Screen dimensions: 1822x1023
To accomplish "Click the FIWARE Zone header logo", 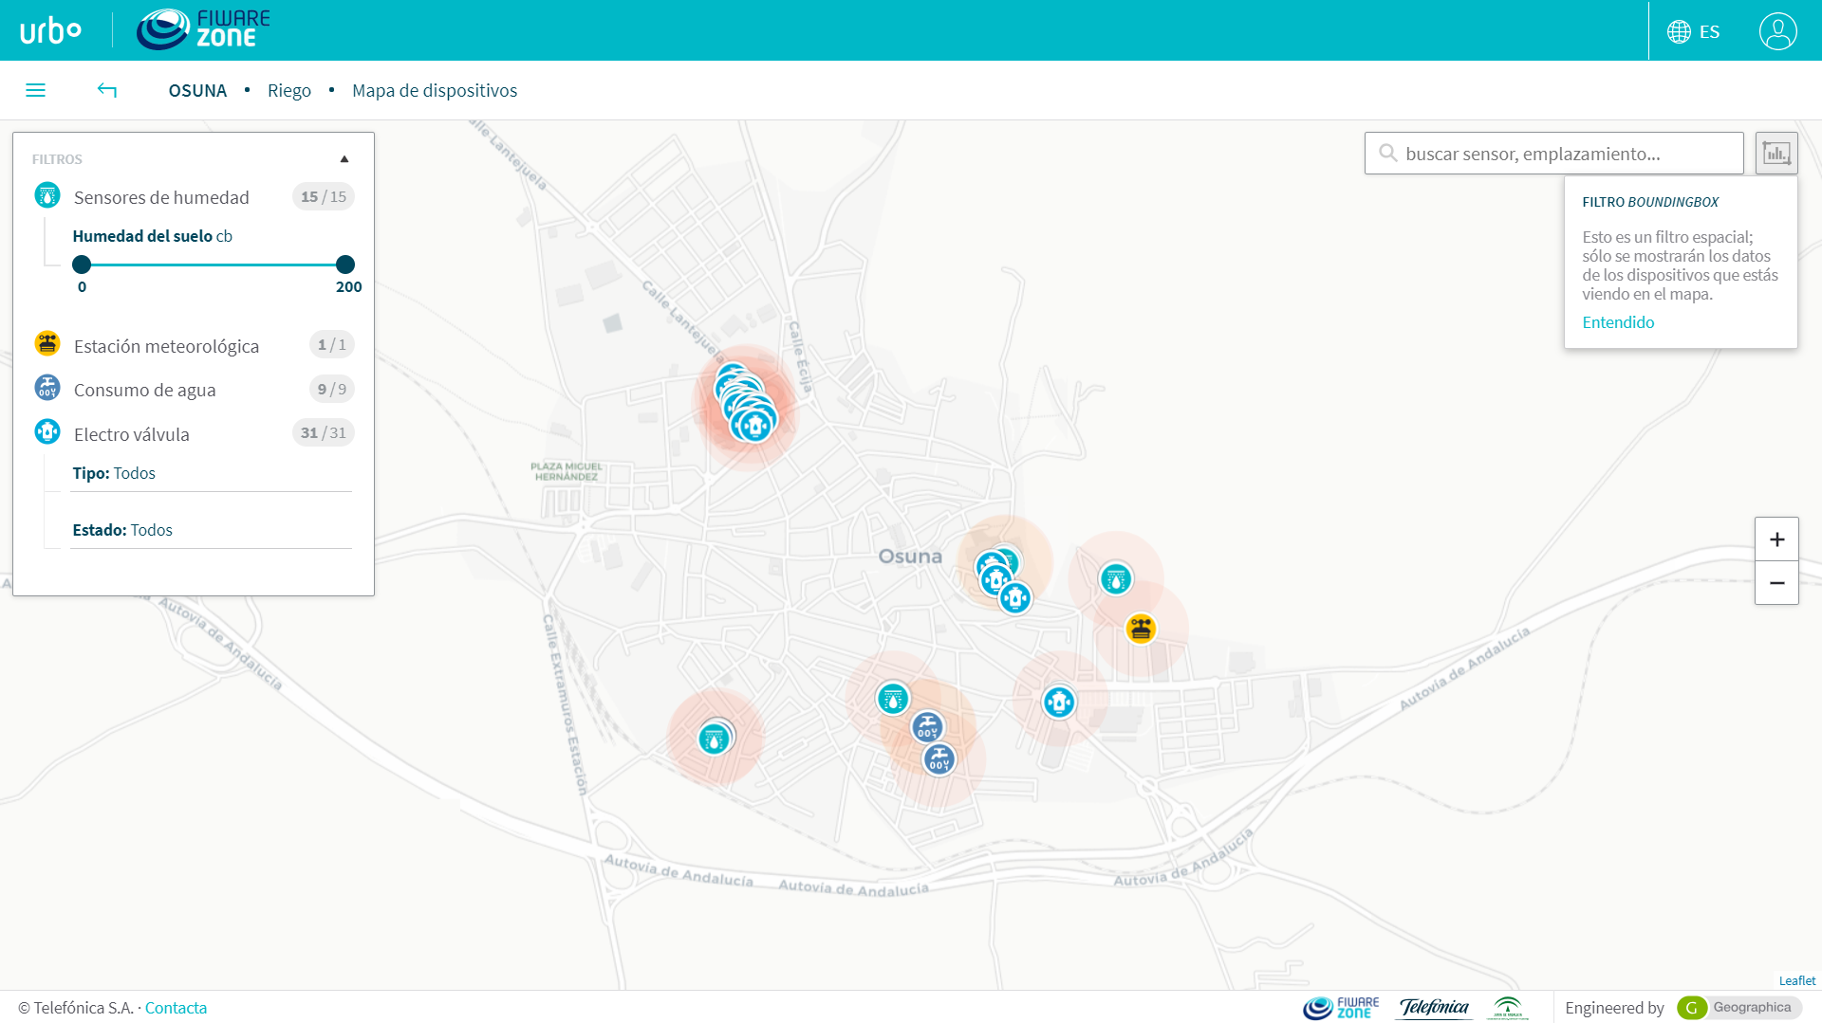I will [x=203, y=29].
